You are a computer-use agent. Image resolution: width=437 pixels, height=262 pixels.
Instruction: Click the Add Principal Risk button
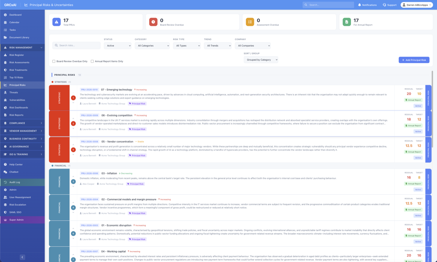414,60
